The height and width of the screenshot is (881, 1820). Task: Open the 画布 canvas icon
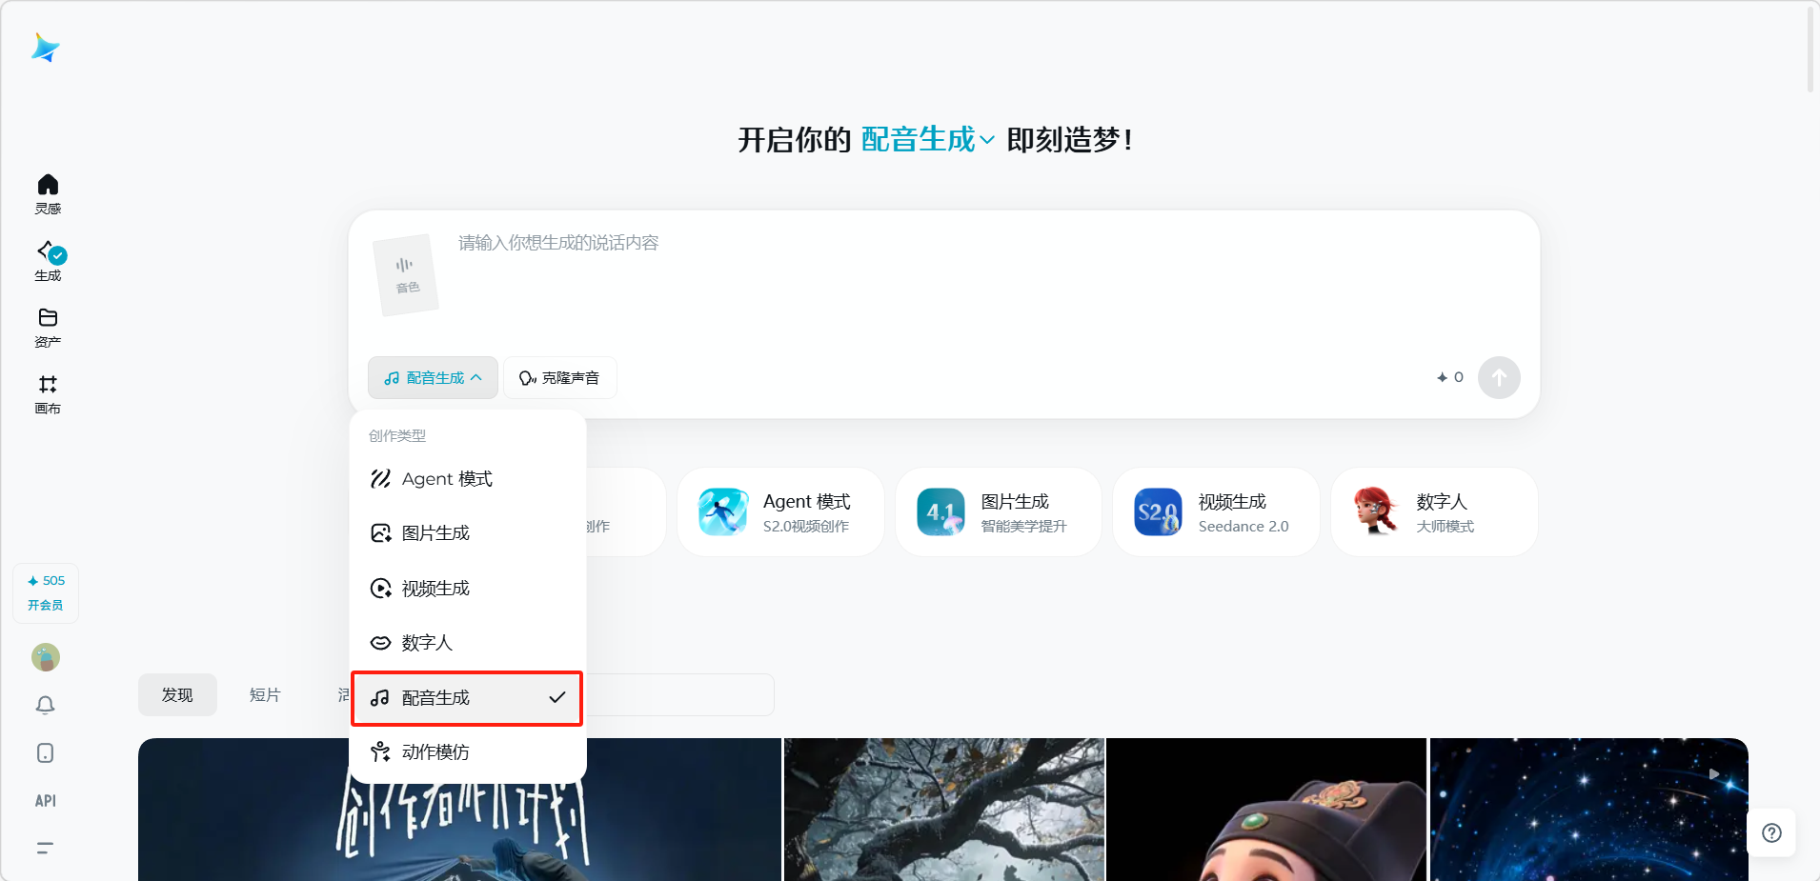[48, 393]
